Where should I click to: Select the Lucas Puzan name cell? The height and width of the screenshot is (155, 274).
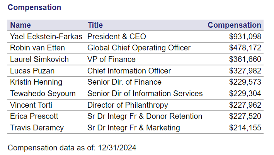tap(32, 71)
